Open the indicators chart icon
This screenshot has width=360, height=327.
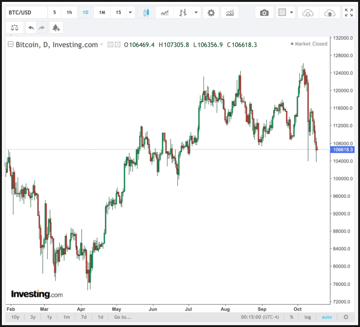(x=230, y=13)
